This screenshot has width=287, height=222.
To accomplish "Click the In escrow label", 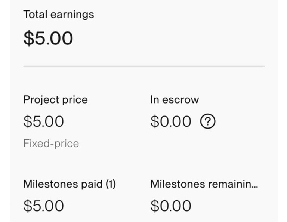I will click(175, 100).
